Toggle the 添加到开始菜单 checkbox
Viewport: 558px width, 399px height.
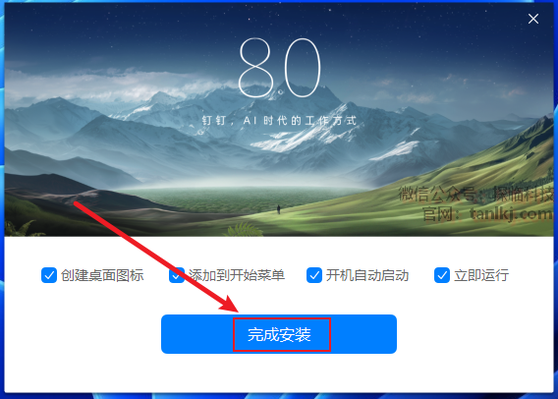[x=177, y=275]
